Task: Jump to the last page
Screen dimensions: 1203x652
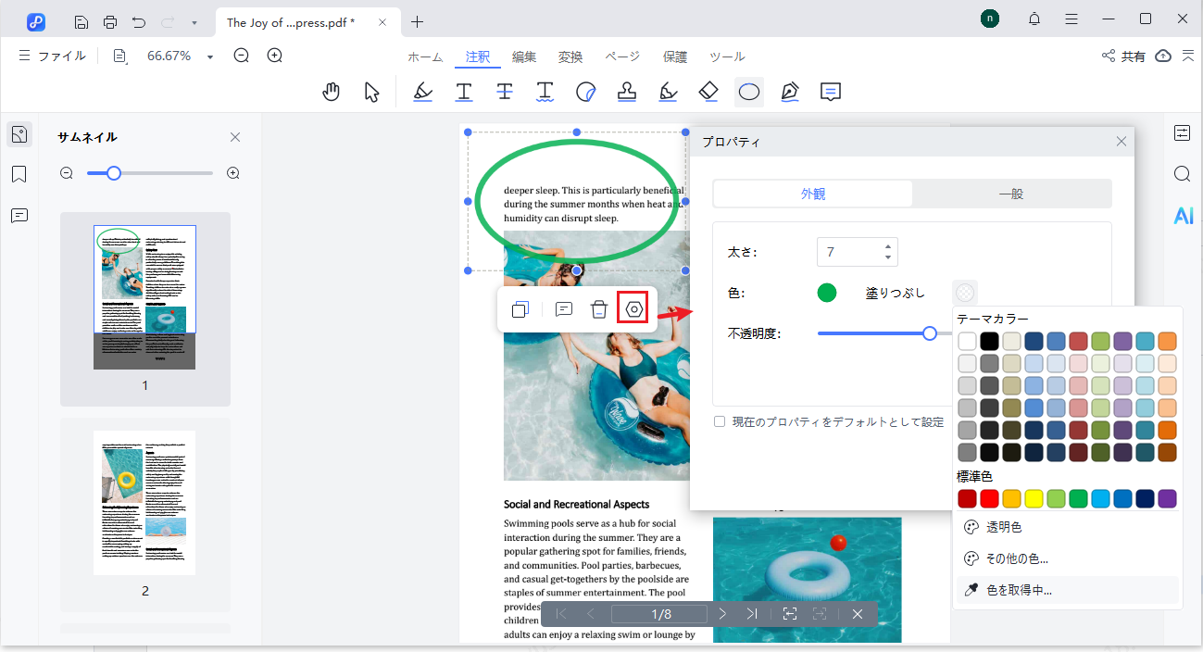Action: pos(752,614)
